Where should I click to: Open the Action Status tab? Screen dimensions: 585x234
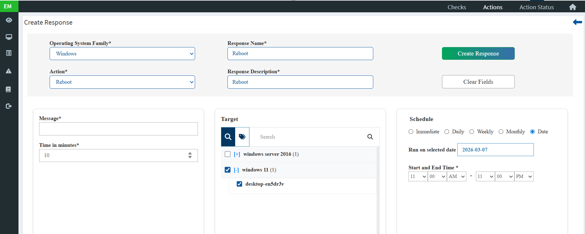[536, 7]
